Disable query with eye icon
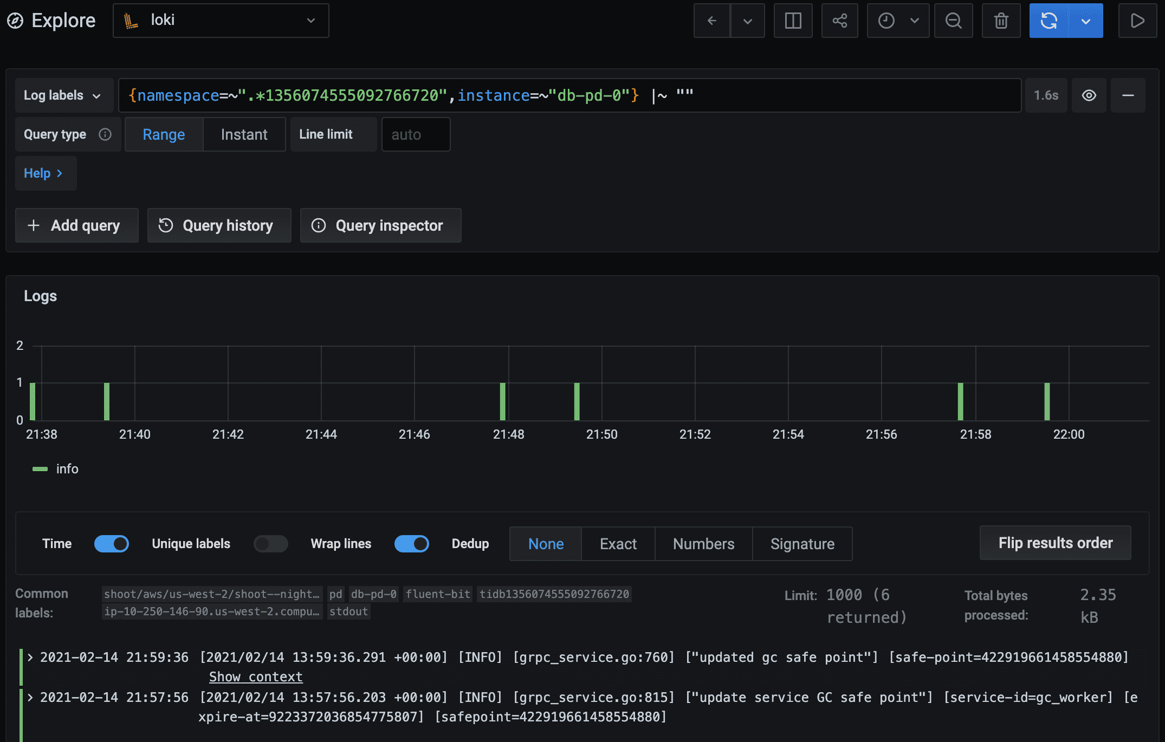Screen dimensions: 1165x742 pyautogui.click(x=1089, y=95)
